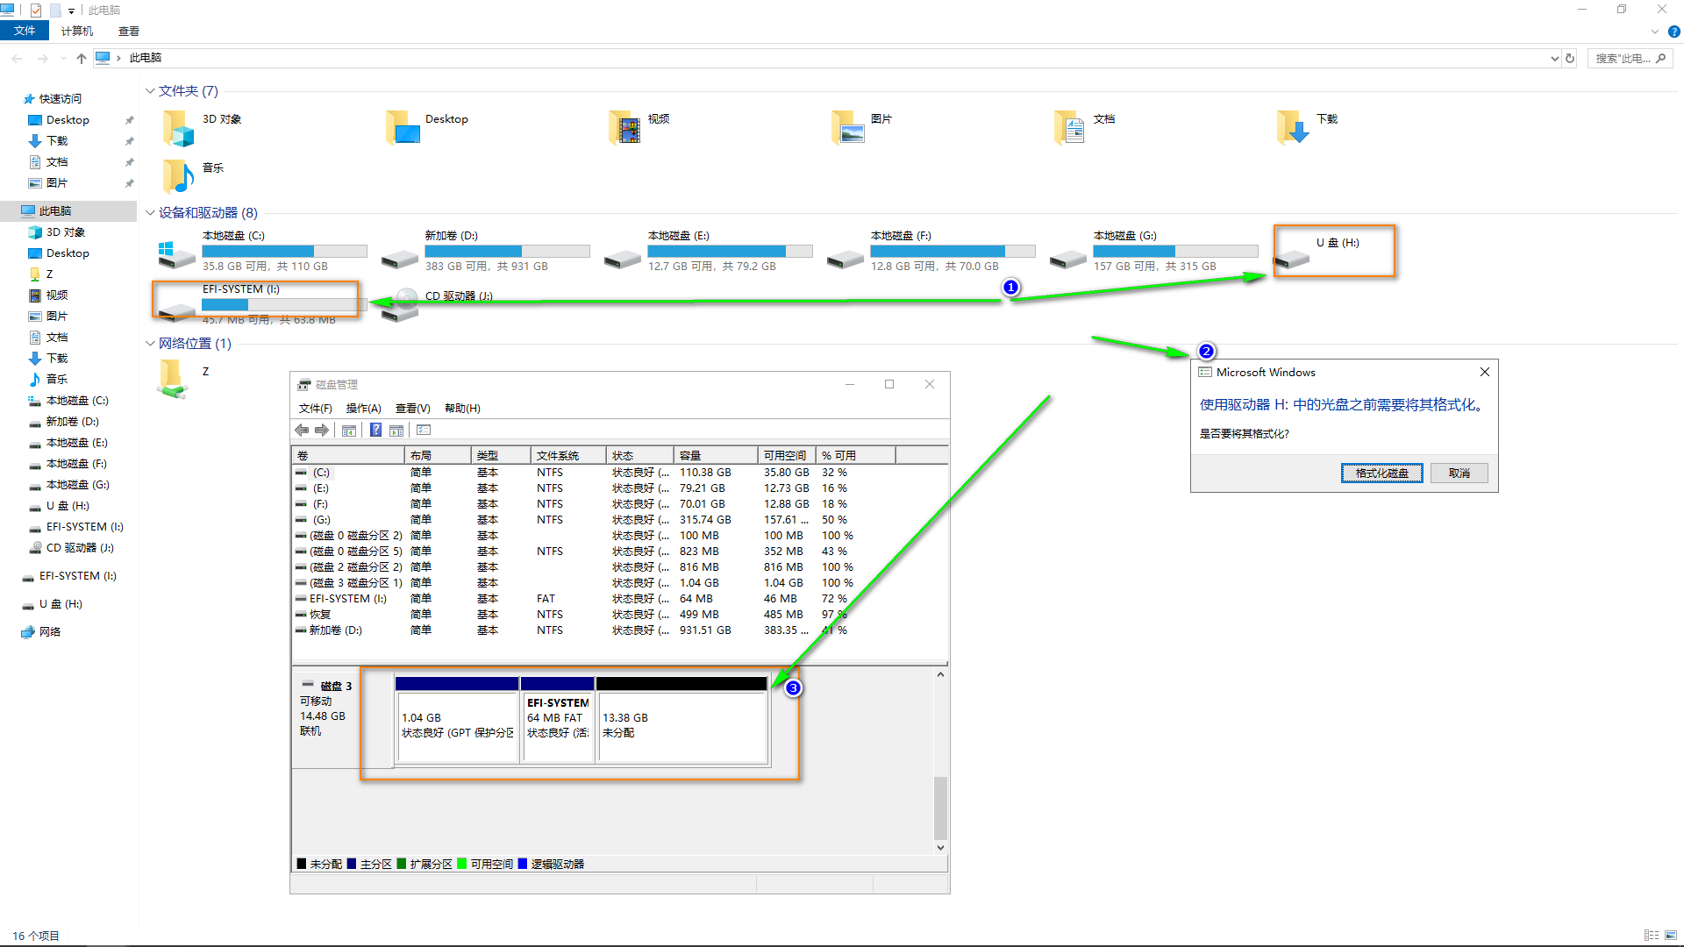Unpin Desktop from quick access
The height and width of the screenshot is (947, 1684).
[129, 119]
